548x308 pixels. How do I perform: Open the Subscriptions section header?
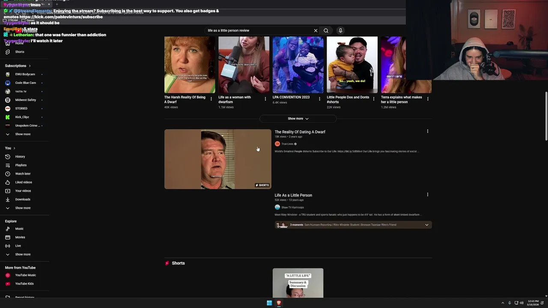click(x=18, y=66)
